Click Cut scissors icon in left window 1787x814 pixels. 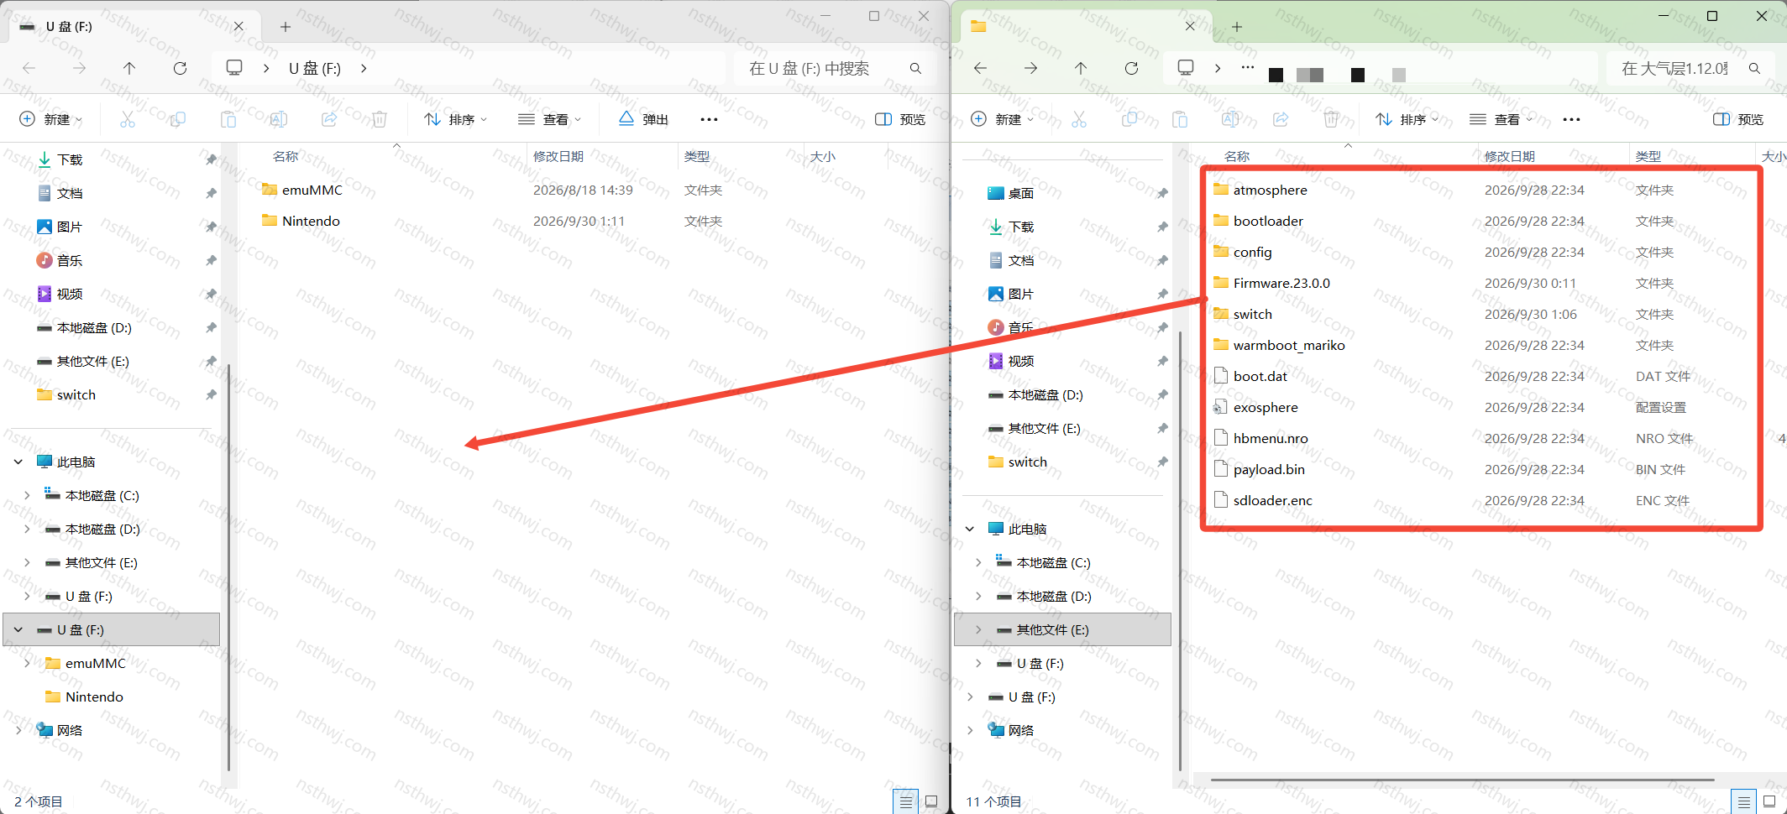tap(128, 119)
